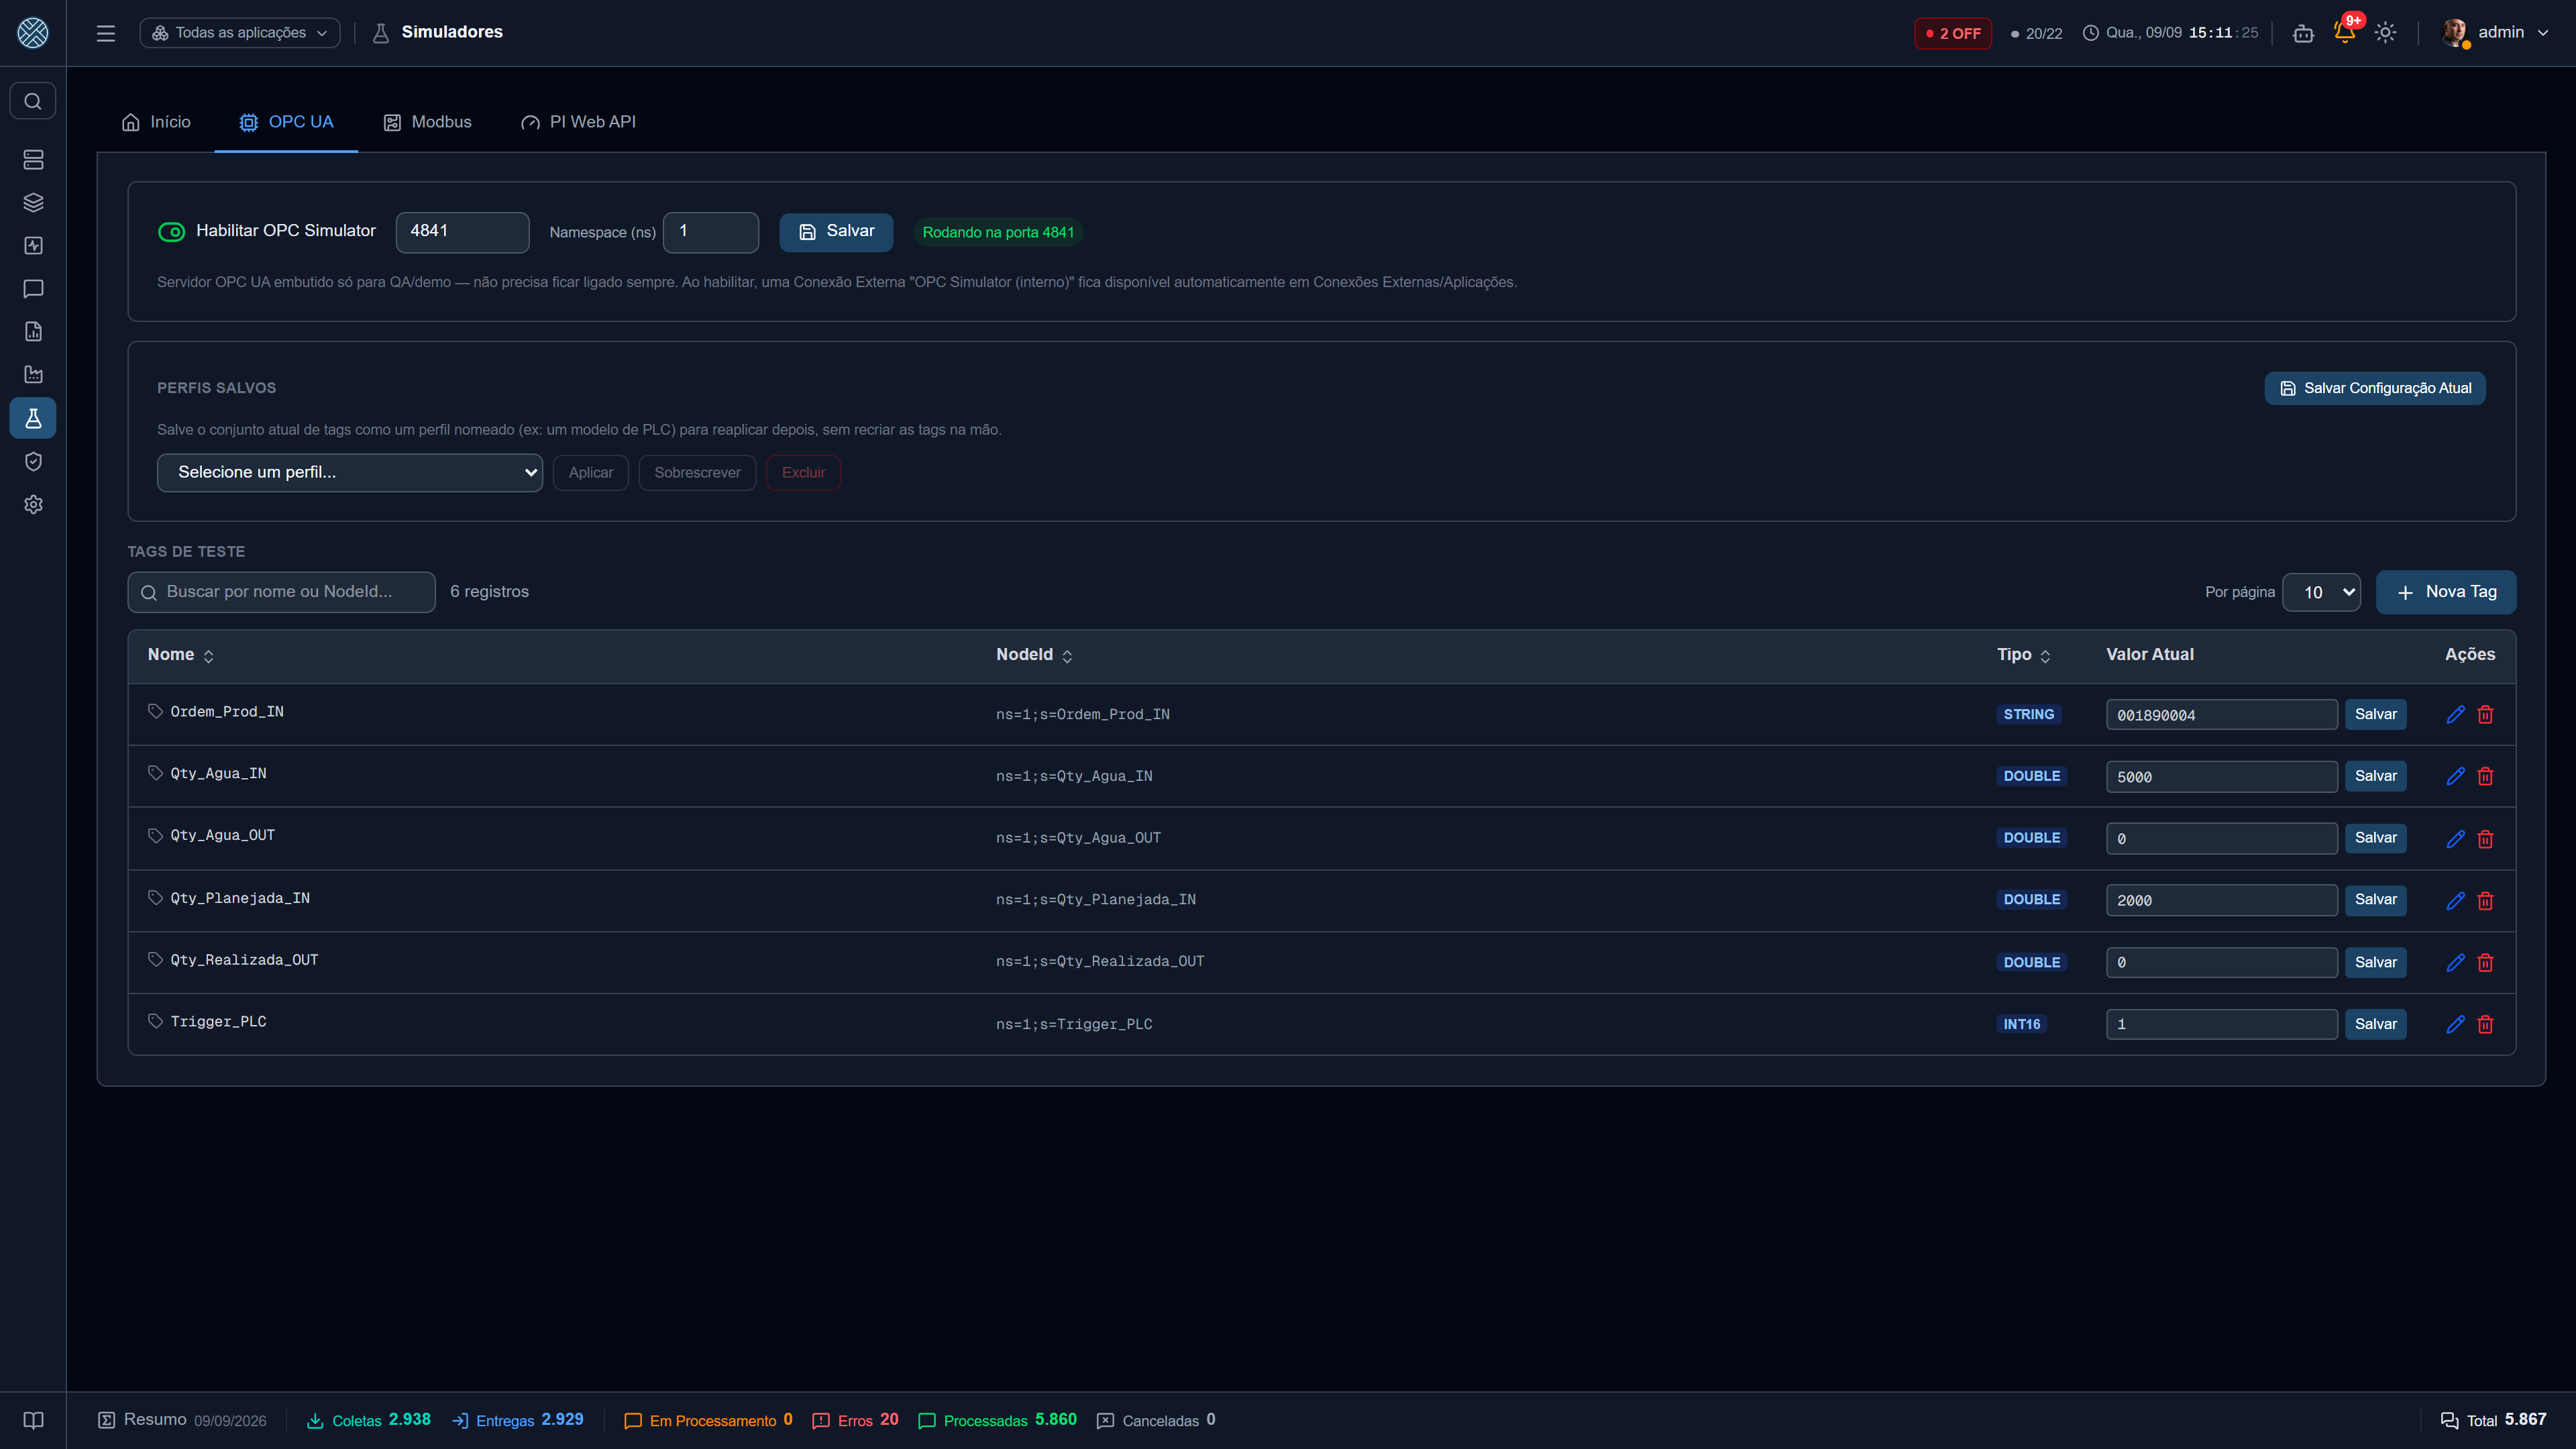
Task: Switch to the PI Web API tab
Action: click(578, 122)
